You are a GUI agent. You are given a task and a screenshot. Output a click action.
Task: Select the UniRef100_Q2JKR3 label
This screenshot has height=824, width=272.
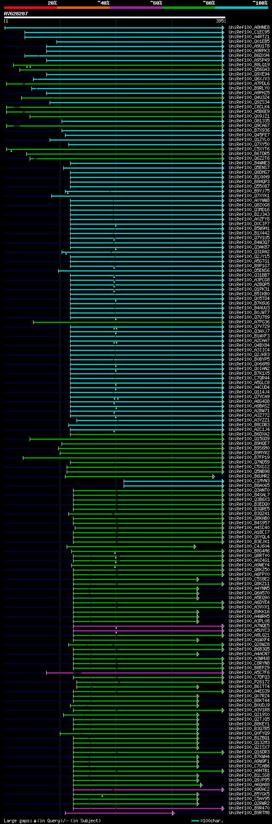click(x=249, y=354)
